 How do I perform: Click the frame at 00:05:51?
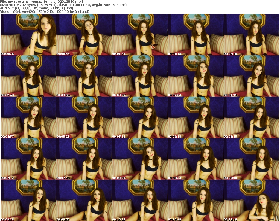click(x=140, y=118)
